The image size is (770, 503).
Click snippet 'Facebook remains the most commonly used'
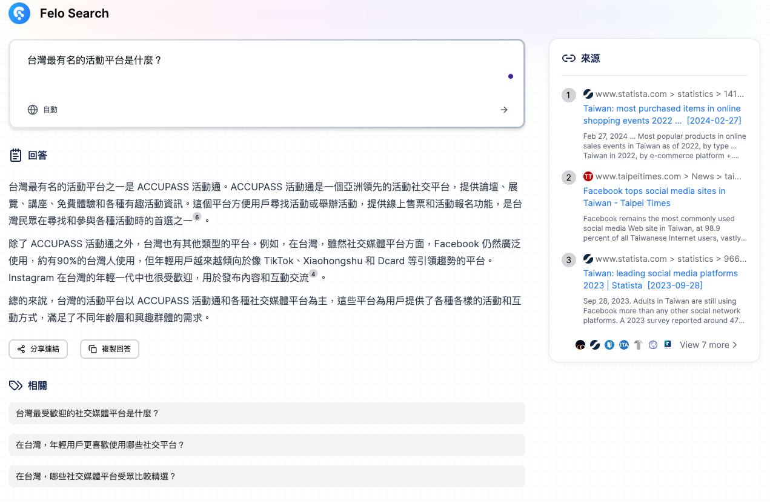(x=665, y=228)
